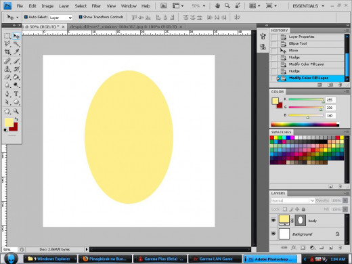Select the Paint Bucket tool

16,77
